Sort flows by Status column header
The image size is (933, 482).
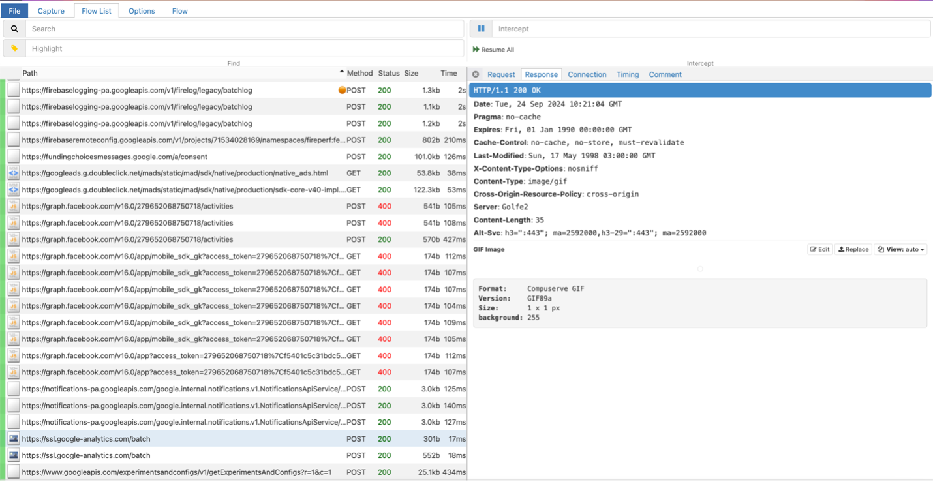pyautogui.click(x=388, y=73)
